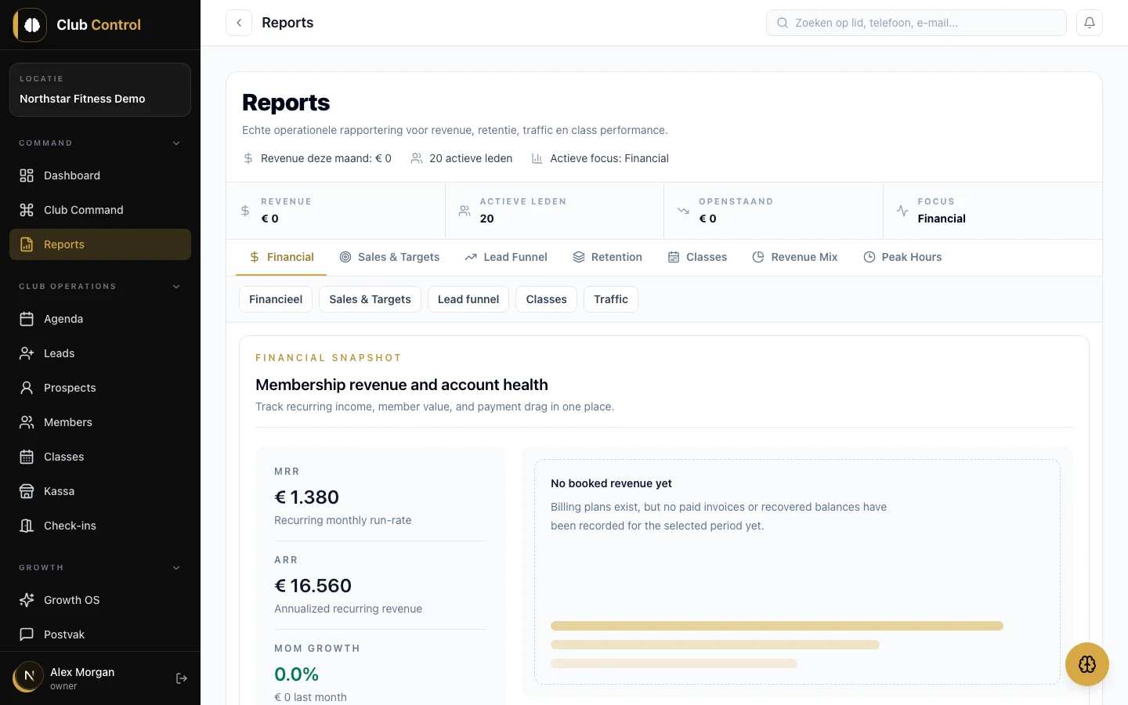
Task: Open notifications bell icon
Action: [x=1090, y=23]
